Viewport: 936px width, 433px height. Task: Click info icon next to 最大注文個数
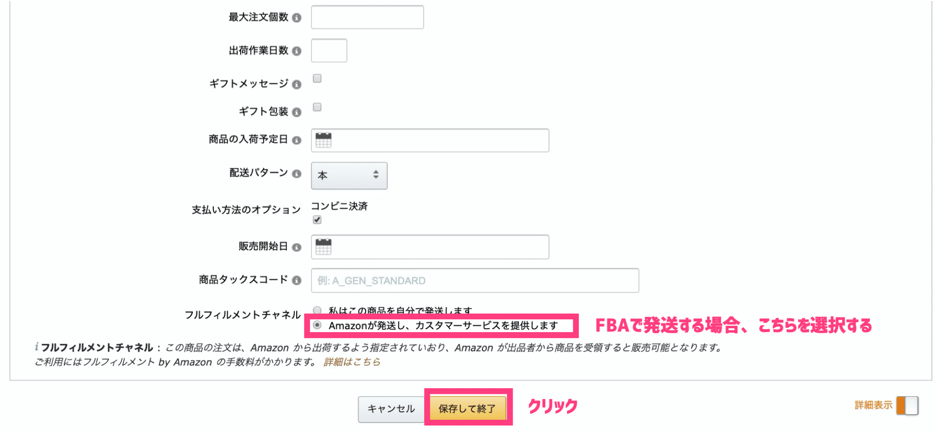pos(297,18)
